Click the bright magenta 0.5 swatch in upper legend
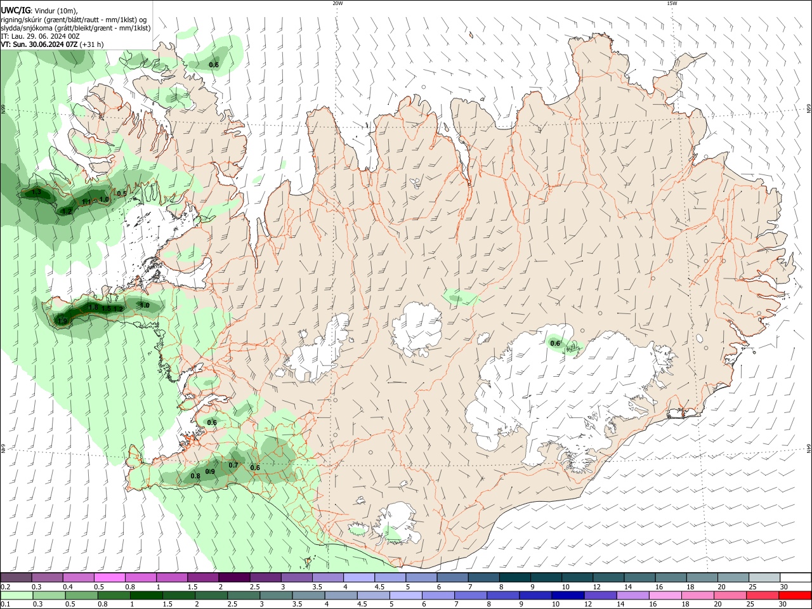 pos(109,577)
